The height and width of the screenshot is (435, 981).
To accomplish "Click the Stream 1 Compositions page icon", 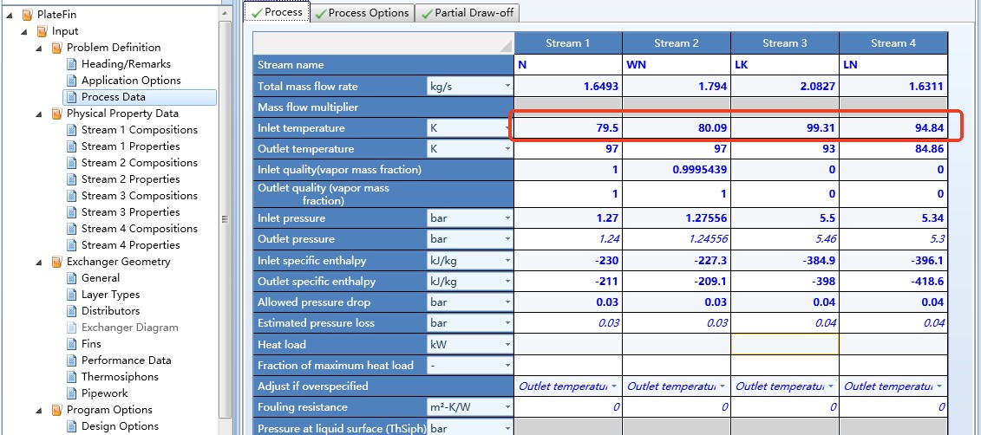I will (x=71, y=130).
